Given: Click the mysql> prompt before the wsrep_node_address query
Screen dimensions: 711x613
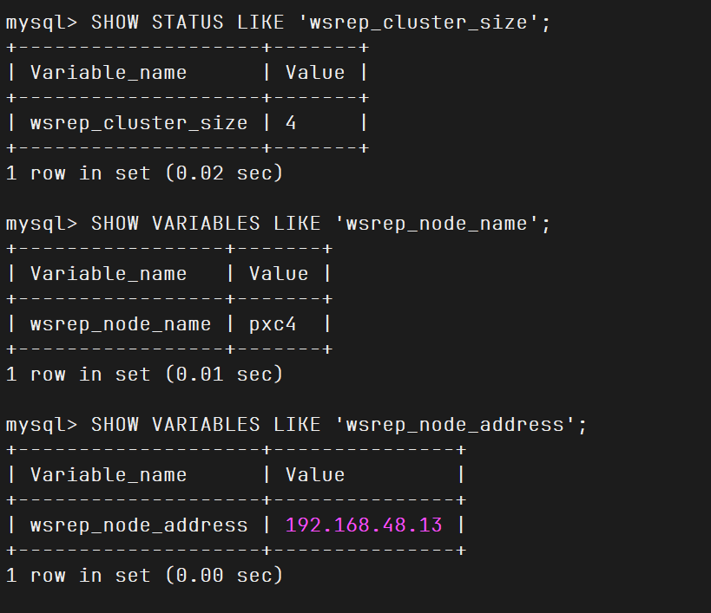Looking at the screenshot, I should tap(42, 425).
